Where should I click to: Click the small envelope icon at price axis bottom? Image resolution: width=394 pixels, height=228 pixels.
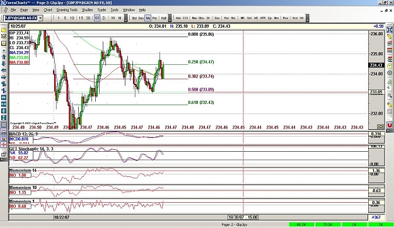click(x=381, y=127)
